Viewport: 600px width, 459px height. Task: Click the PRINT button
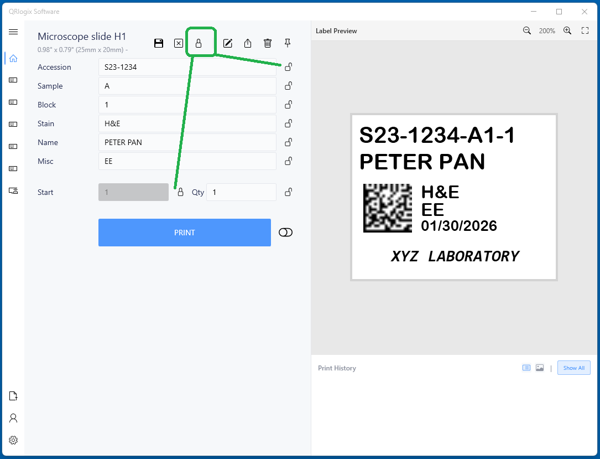click(184, 233)
